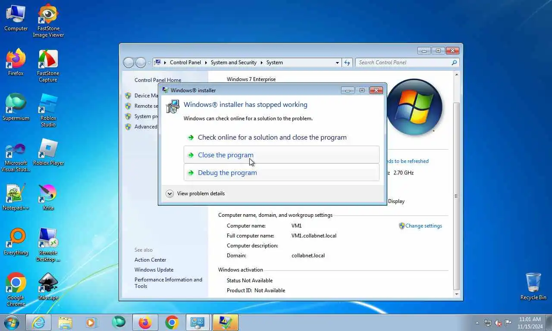
Task: Open the Firefox desktop shortcut
Action: 16,63
